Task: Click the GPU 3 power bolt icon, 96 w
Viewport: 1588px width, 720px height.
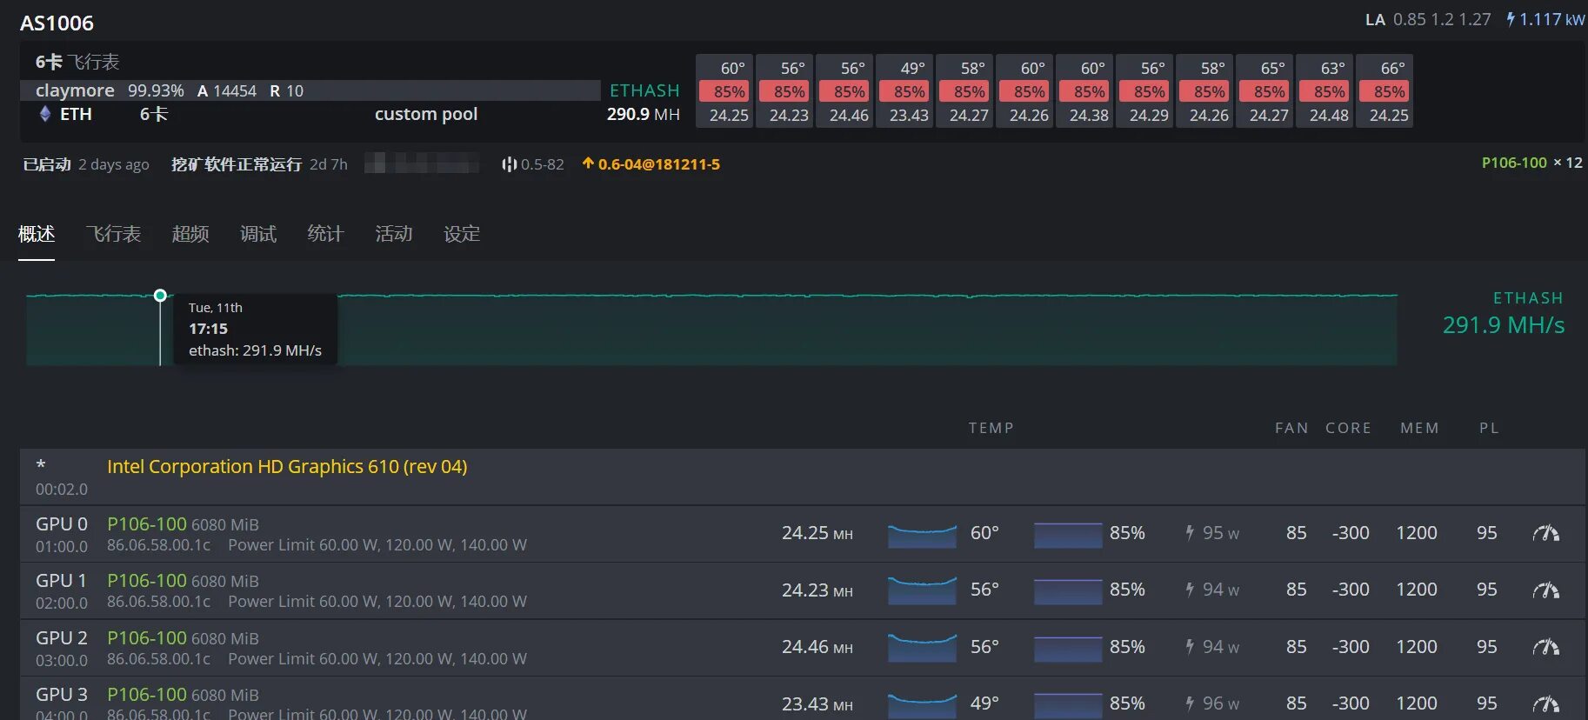Action: [x=1190, y=703]
